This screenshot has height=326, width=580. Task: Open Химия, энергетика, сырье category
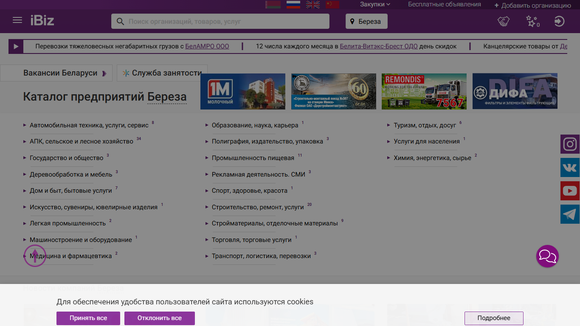[433, 158]
